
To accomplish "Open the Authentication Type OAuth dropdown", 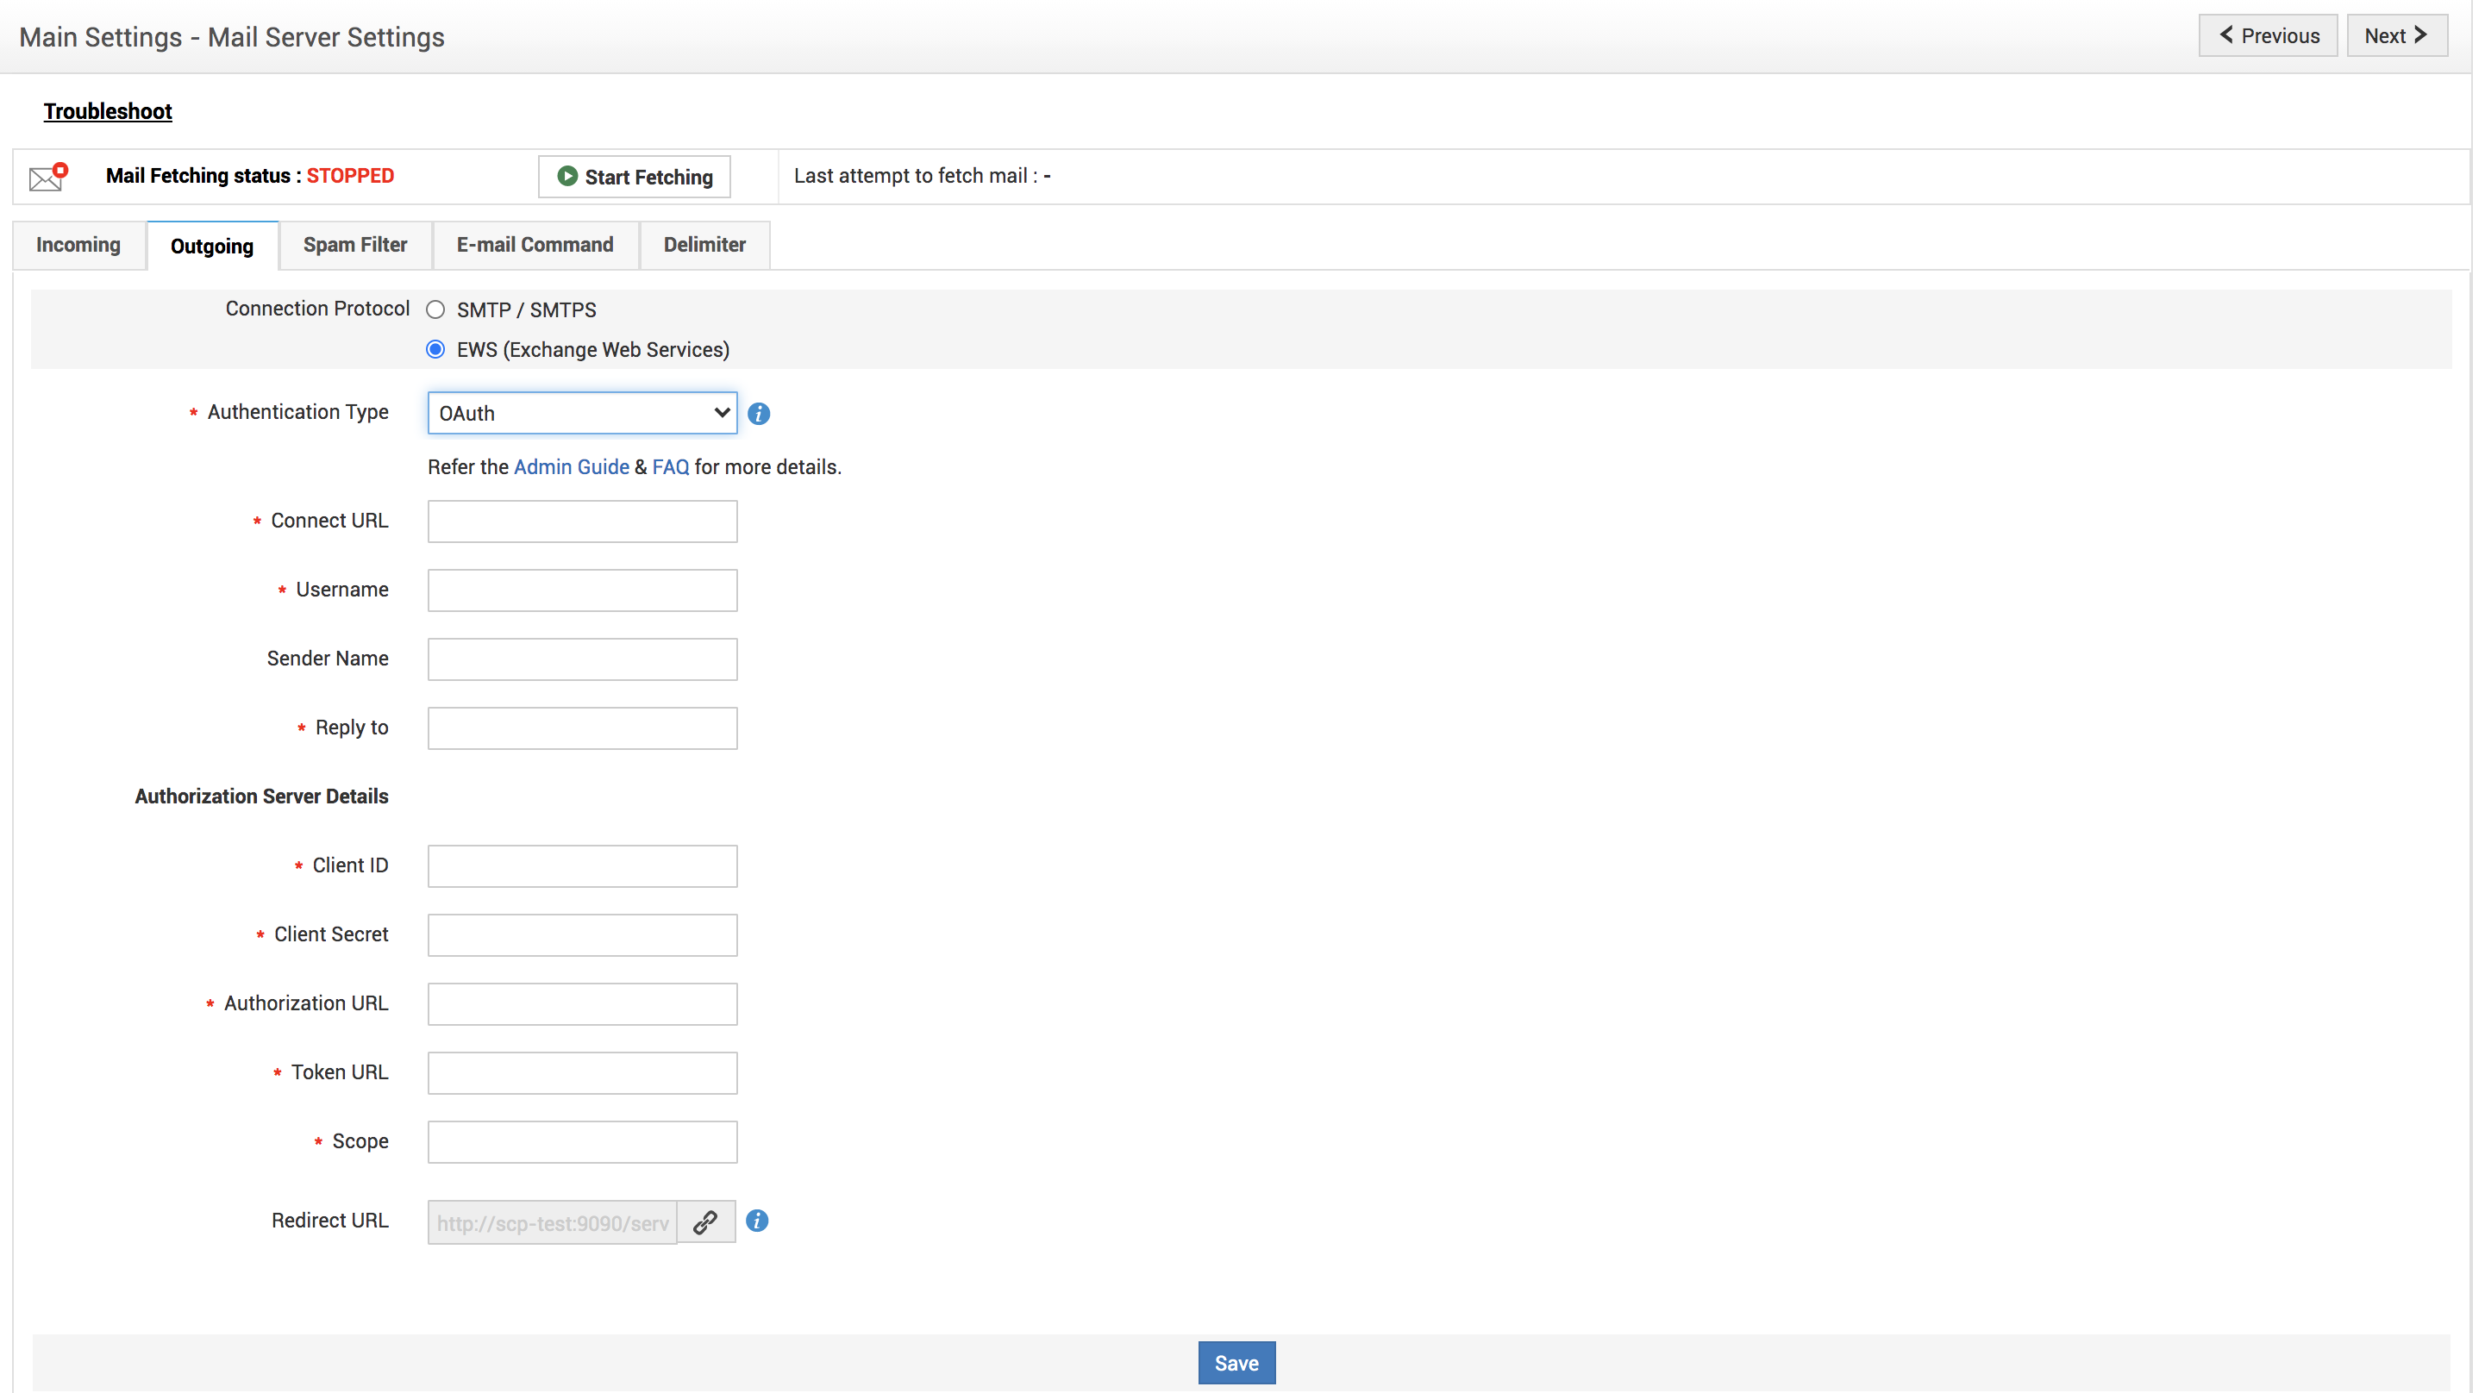I will pyautogui.click(x=582, y=413).
